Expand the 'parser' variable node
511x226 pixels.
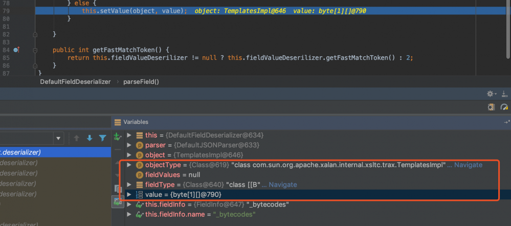click(129, 145)
